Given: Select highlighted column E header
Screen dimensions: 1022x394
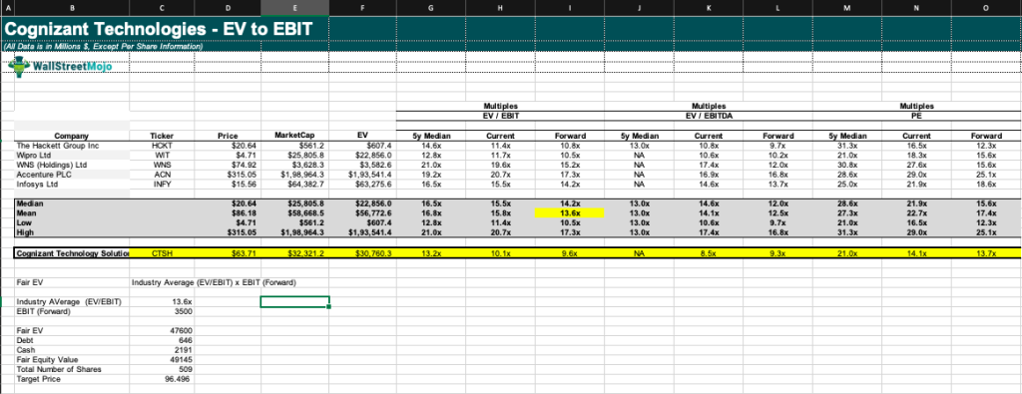Looking at the screenshot, I should (294, 8).
